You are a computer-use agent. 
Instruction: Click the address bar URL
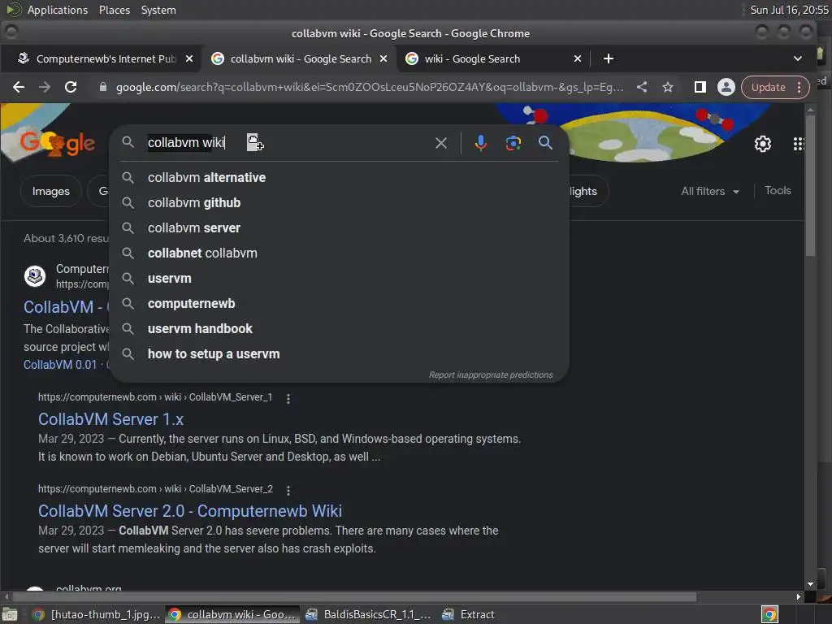(x=370, y=87)
